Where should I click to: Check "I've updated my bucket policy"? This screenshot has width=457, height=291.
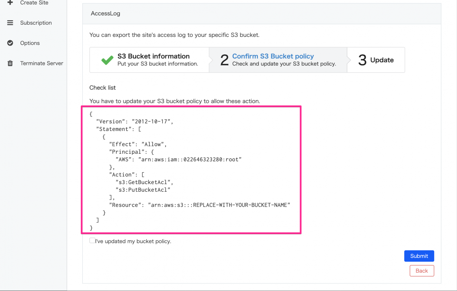coord(92,240)
